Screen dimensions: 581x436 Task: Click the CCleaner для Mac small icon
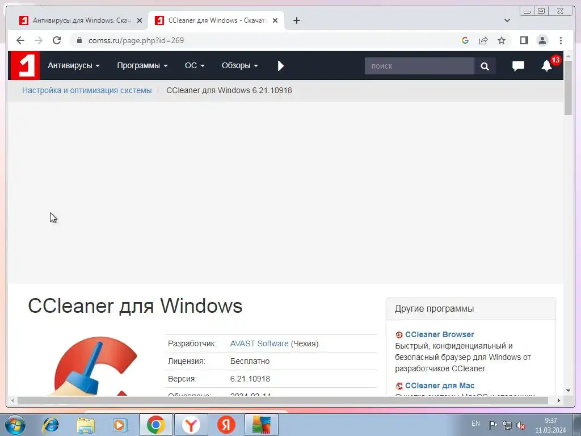[x=399, y=386]
